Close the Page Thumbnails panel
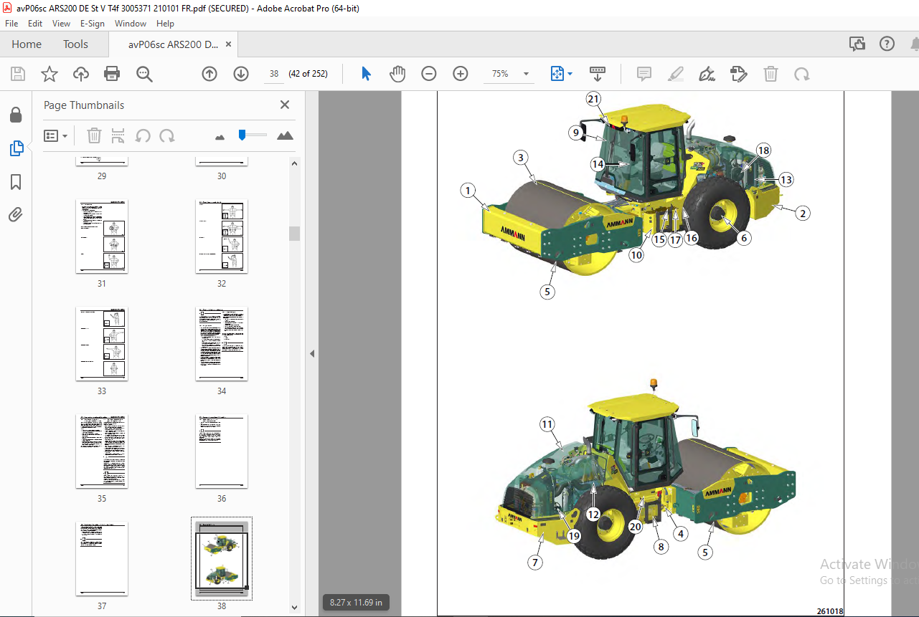Viewport: 919px width, 617px height. click(x=285, y=105)
